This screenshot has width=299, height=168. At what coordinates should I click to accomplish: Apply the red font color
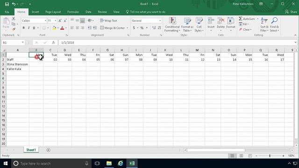pos(62,28)
